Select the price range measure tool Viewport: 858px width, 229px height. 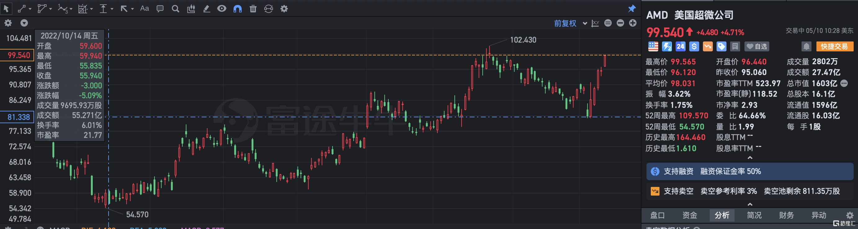[103, 9]
